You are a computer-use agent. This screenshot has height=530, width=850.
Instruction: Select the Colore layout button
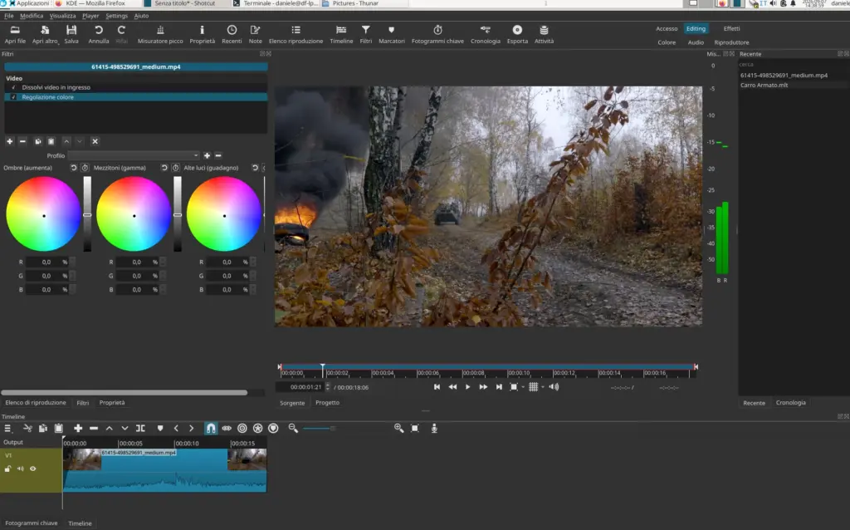coord(667,42)
